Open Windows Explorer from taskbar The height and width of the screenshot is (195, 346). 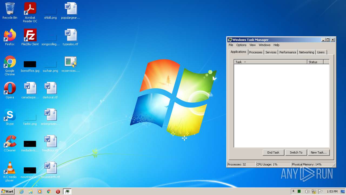click(x=31, y=191)
